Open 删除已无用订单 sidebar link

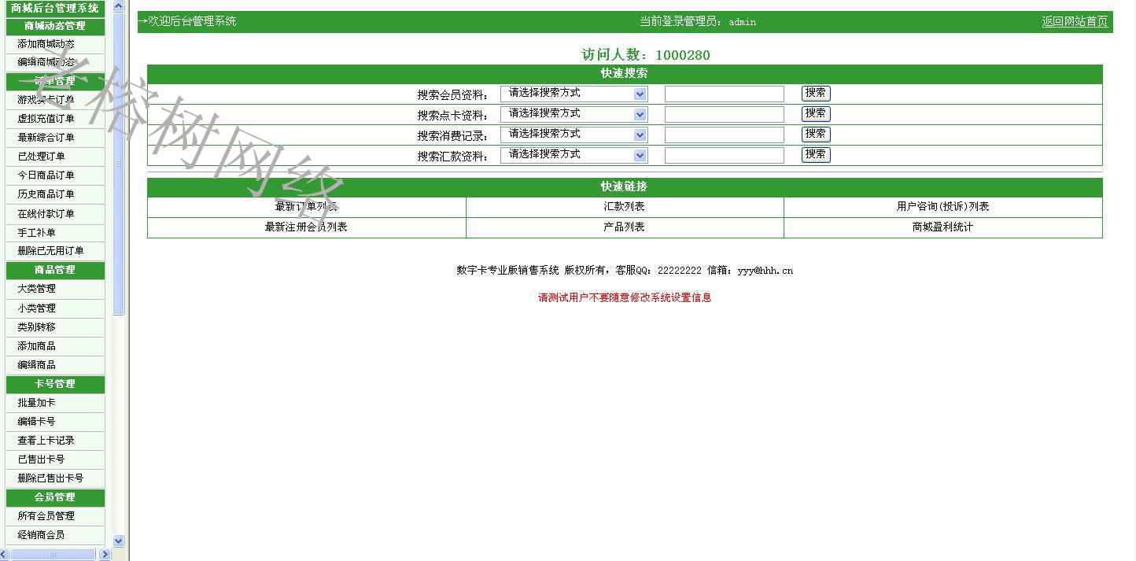[x=51, y=251]
